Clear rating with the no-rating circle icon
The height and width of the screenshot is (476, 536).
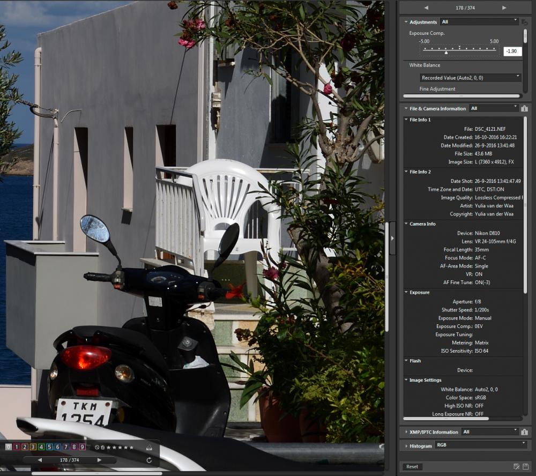(96, 447)
